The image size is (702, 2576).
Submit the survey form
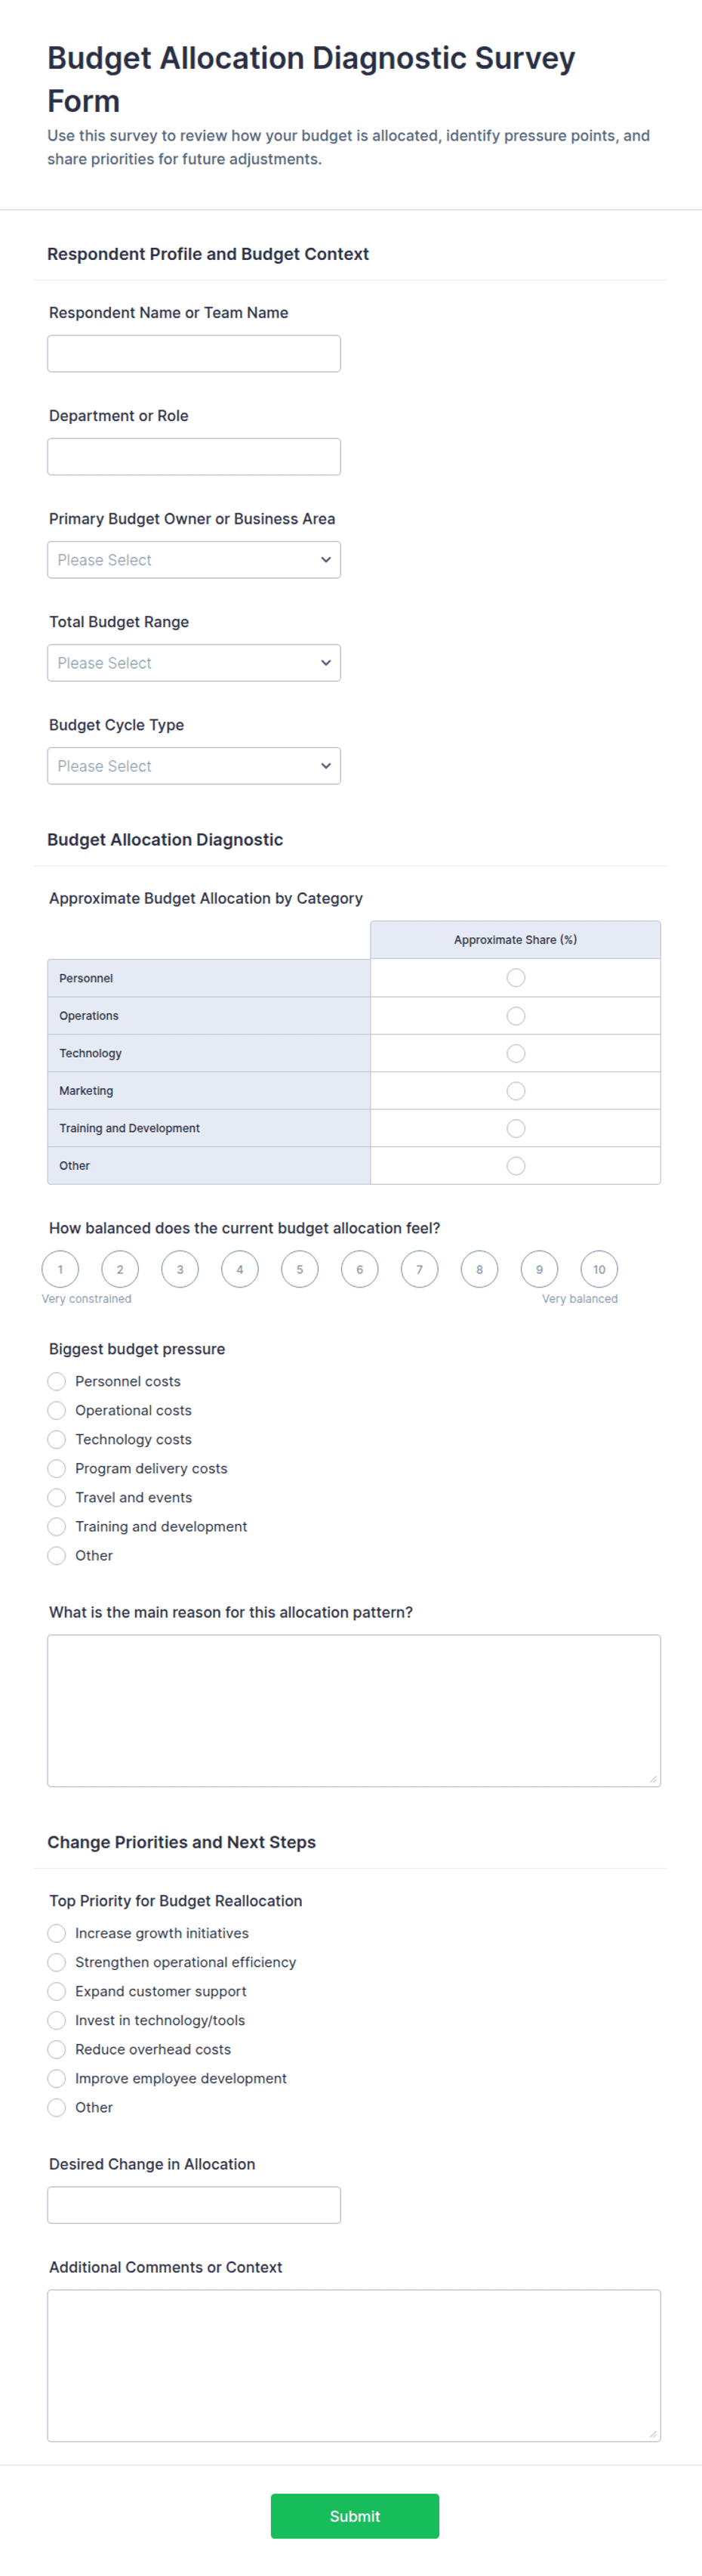[x=355, y=2516]
